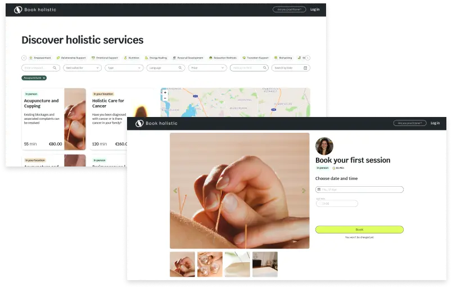Click 'Are you practitioner?' in discover window
The image size is (452, 288).
[x=289, y=10]
